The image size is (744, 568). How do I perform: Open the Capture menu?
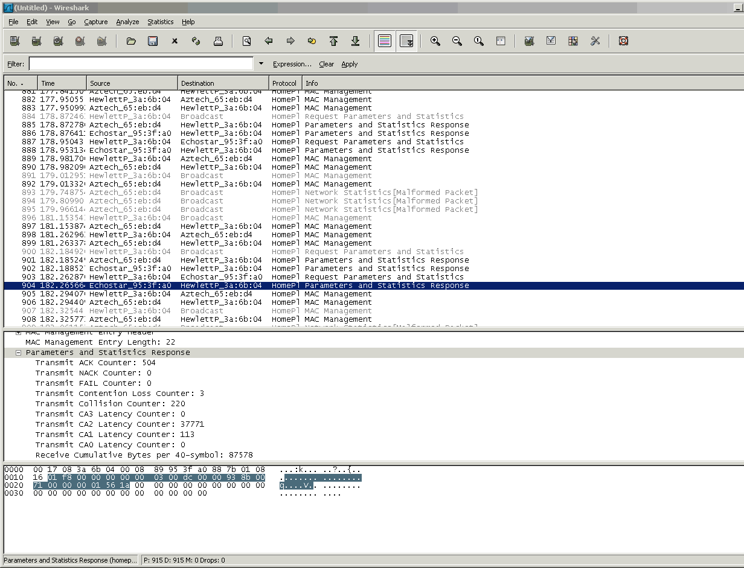96,22
